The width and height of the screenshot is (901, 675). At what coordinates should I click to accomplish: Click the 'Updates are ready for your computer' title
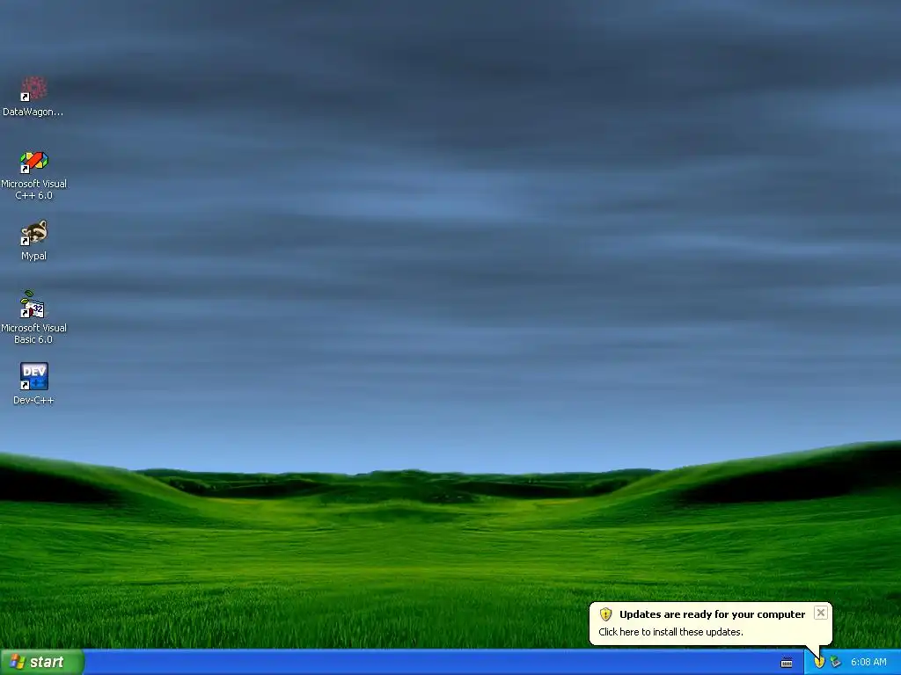point(712,614)
